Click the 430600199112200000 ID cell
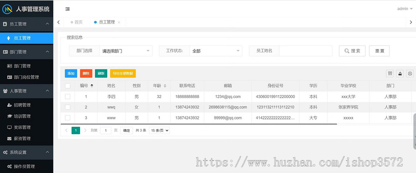The height and width of the screenshot is (173, 416). coord(275,97)
